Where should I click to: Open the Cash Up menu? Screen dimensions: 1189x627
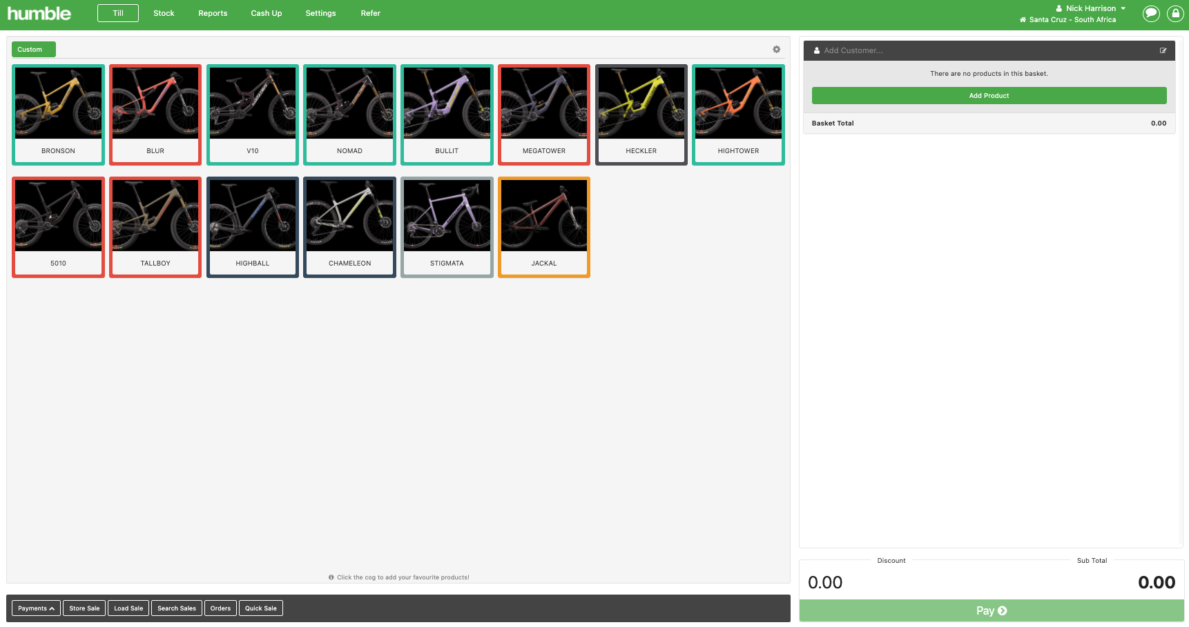click(267, 13)
